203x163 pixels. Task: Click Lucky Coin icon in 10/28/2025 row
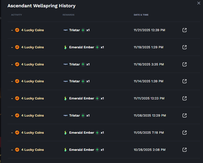coord(17,150)
